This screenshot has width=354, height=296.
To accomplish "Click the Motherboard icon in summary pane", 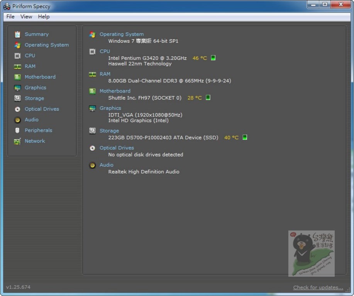I will tap(92, 91).
